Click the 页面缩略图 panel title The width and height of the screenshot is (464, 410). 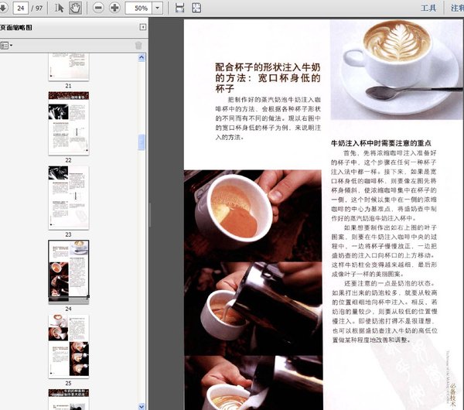pyautogui.click(x=16, y=28)
